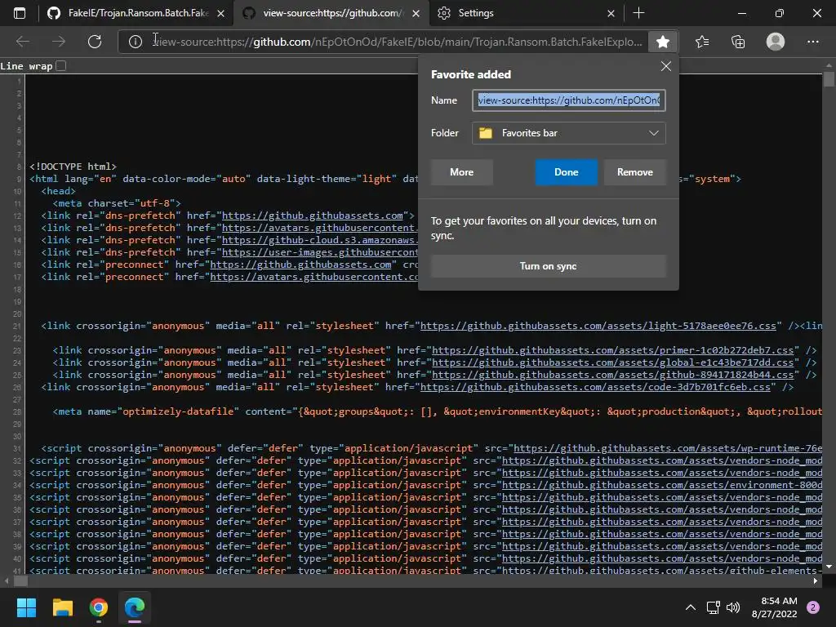This screenshot has height=627, width=836.
Task: Click the <meta charset="utf-8"> line
Action: coord(117,203)
